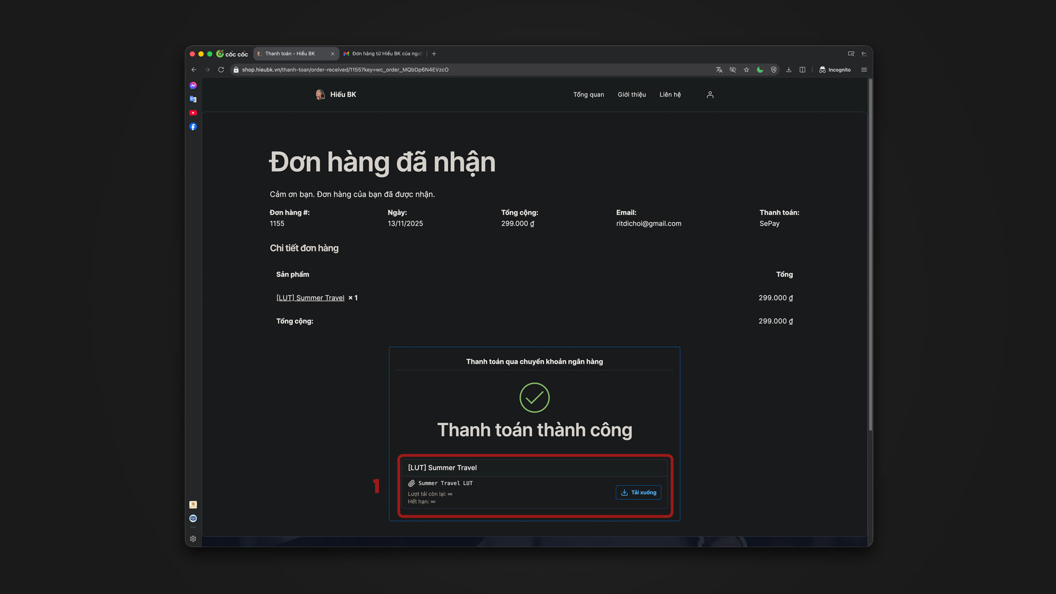Click the translate page icon
This screenshot has height=594, width=1056.
(x=719, y=70)
